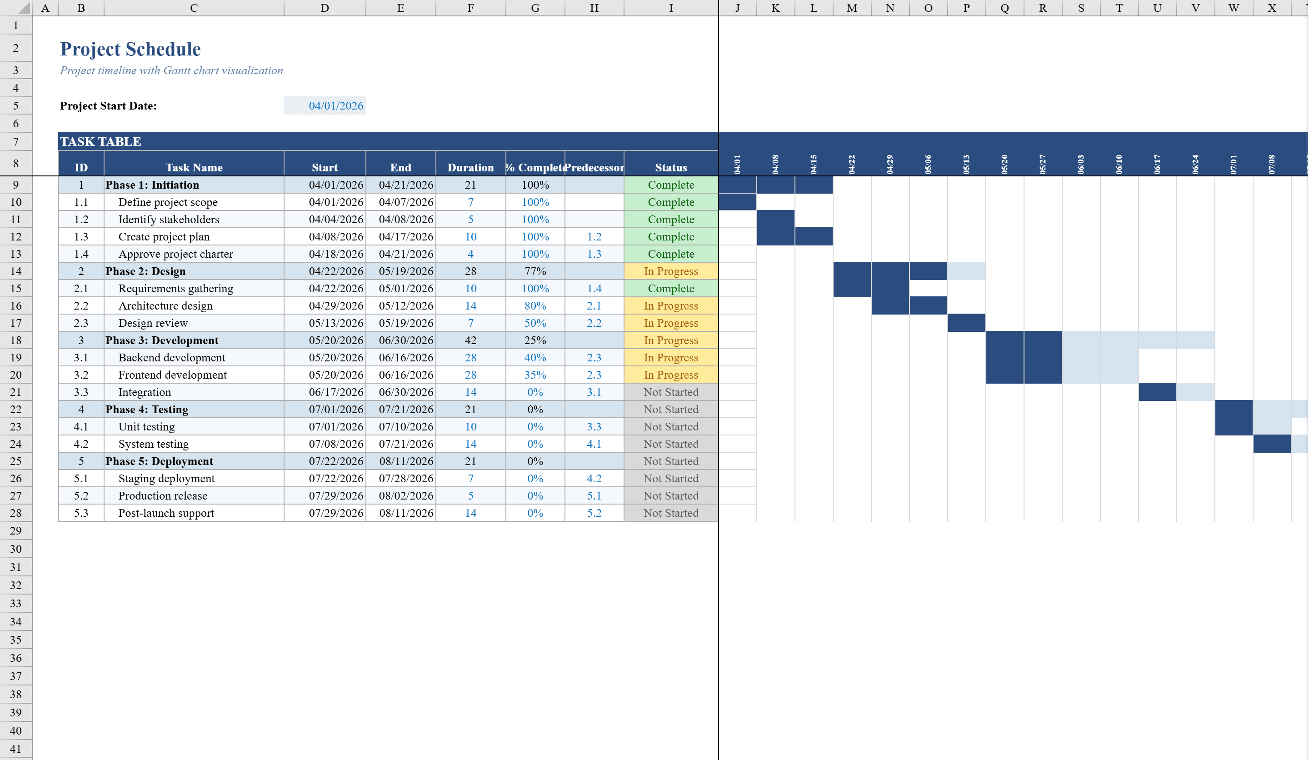
Task: Click the 77% completion value for Phase 2
Action: 535,271
